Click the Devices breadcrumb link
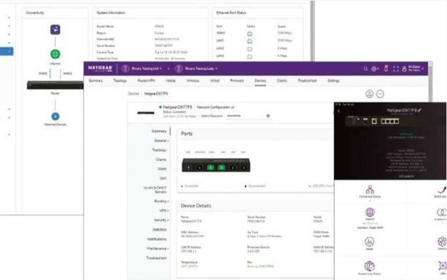447x280 pixels. (x=134, y=94)
